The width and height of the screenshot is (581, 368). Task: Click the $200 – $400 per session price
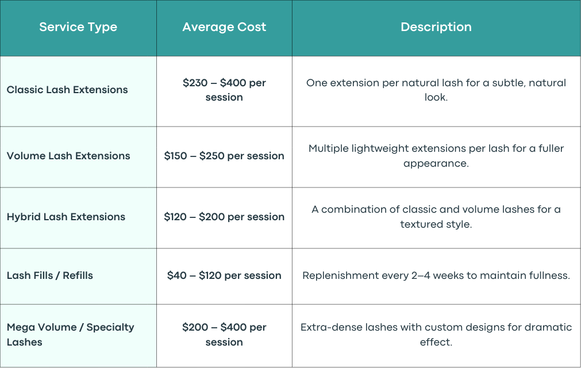224,335
